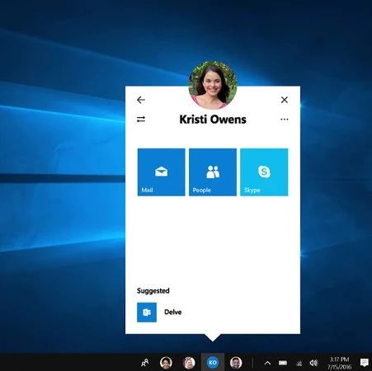Viewport: 372px width, 371px height.
Task: Click the network status tray icon
Action: point(299,364)
